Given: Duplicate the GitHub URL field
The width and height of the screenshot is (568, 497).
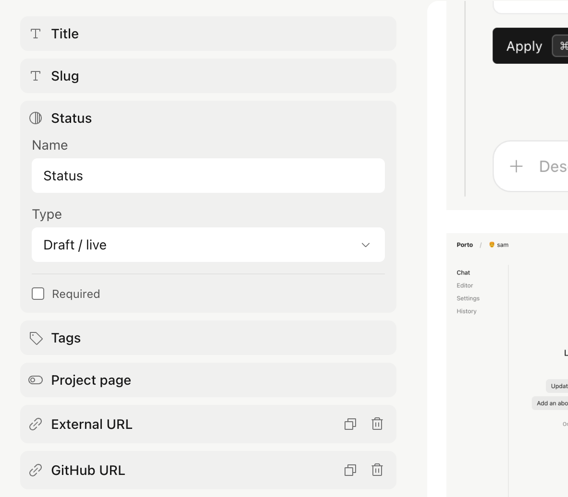Looking at the screenshot, I should coord(350,470).
